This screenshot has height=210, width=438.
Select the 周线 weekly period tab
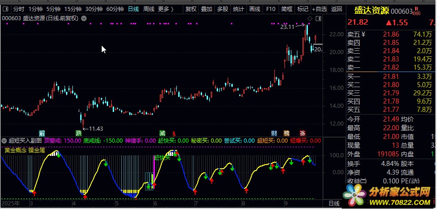point(148,9)
